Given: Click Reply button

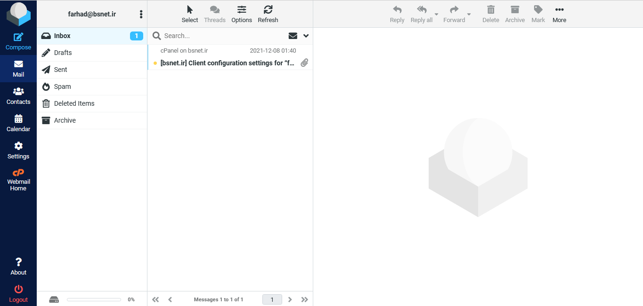Looking at the screenshot, I should tap(397, 14).
